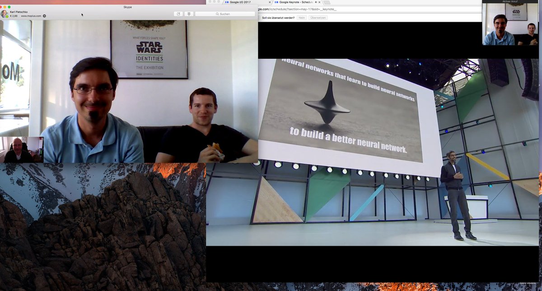This screenshot has width=542, height=291.
Task: Close the Google Keynote browser tab
Action: pos(319,2)
